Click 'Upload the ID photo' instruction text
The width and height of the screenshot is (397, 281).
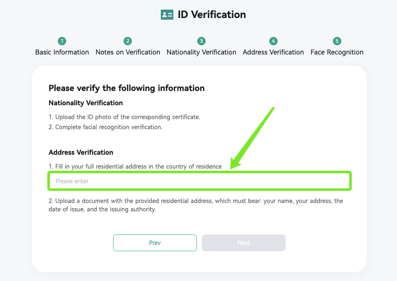124,117
